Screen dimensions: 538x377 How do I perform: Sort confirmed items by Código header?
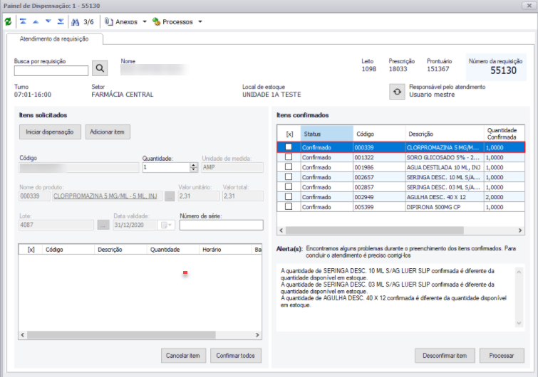click(379, 134)
